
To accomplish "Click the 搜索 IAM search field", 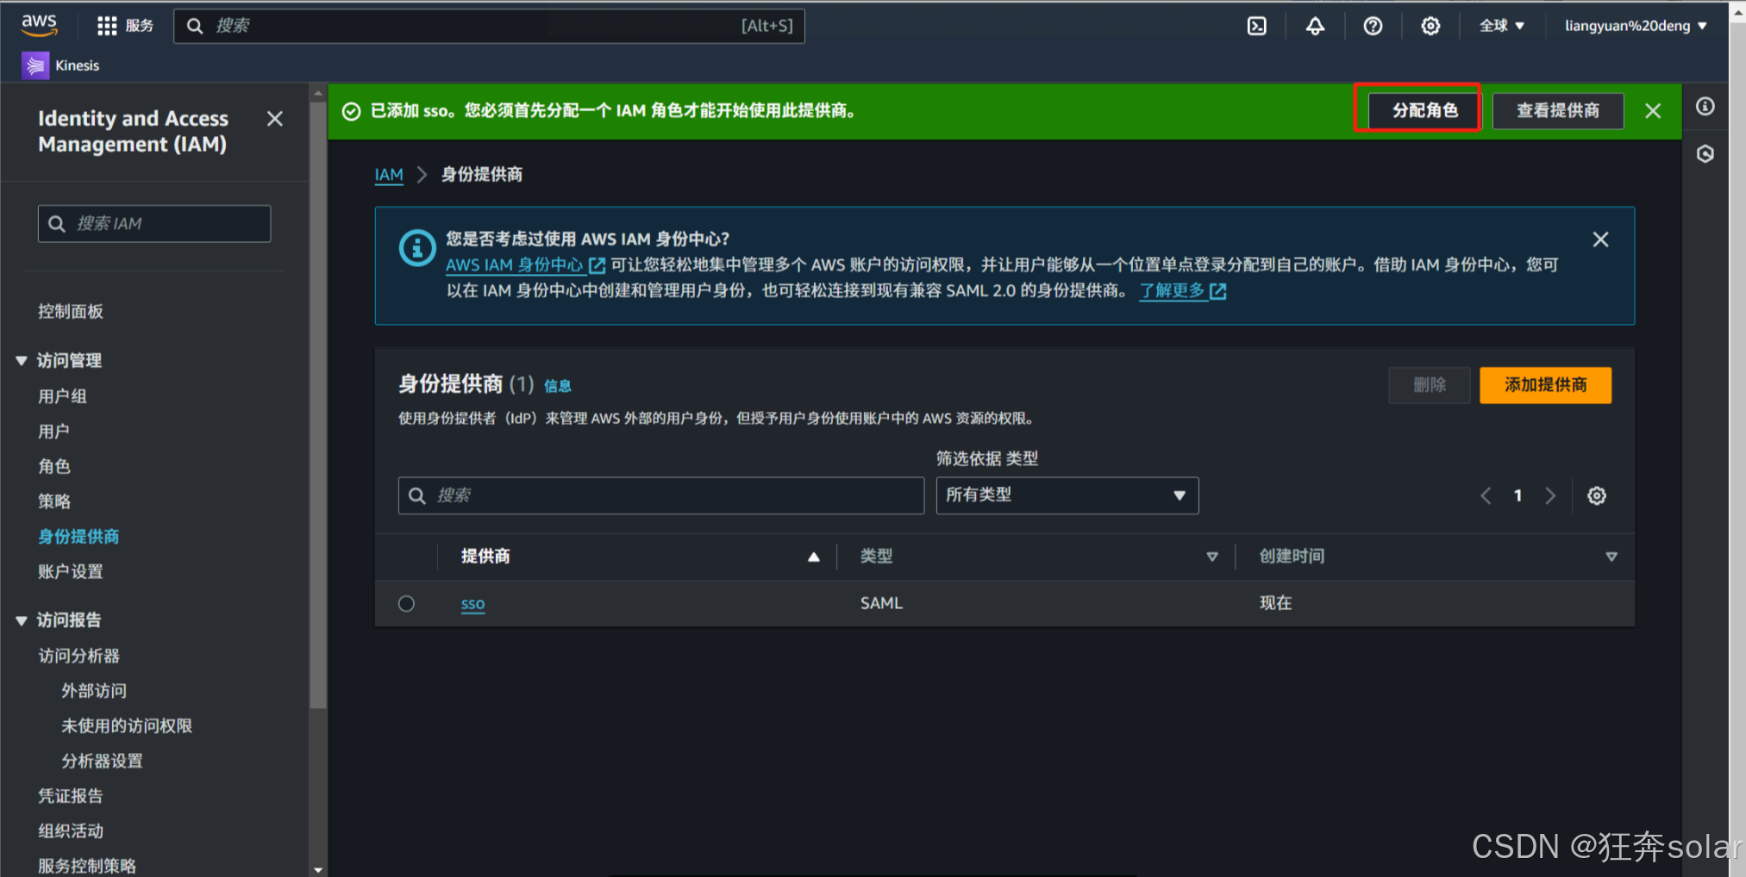I will pos(154,224).
